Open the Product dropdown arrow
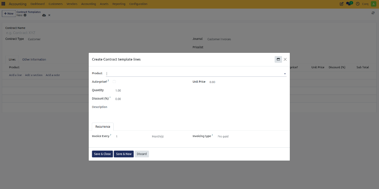The image size is (379, 189). pyautogui.click(x=285, y=73)
